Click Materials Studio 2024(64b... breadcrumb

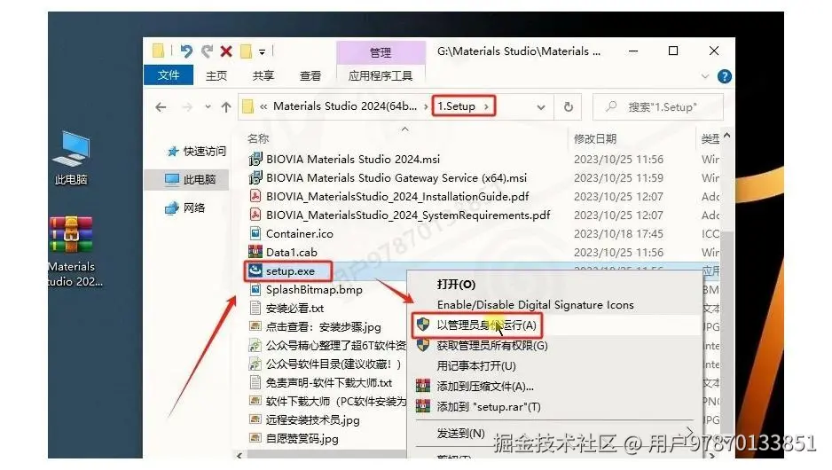[344, 106]
